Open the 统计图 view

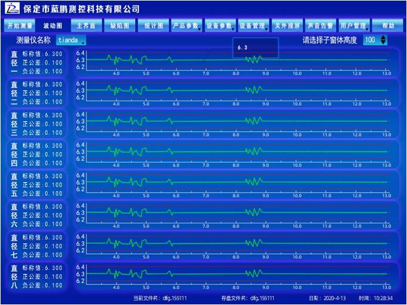[x=153, y=26]
